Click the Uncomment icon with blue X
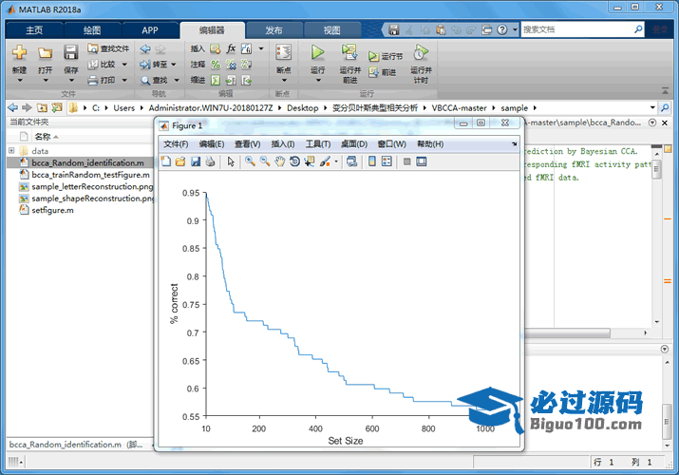Viewport: 679px width, 475px height. [x=231, y=65]
